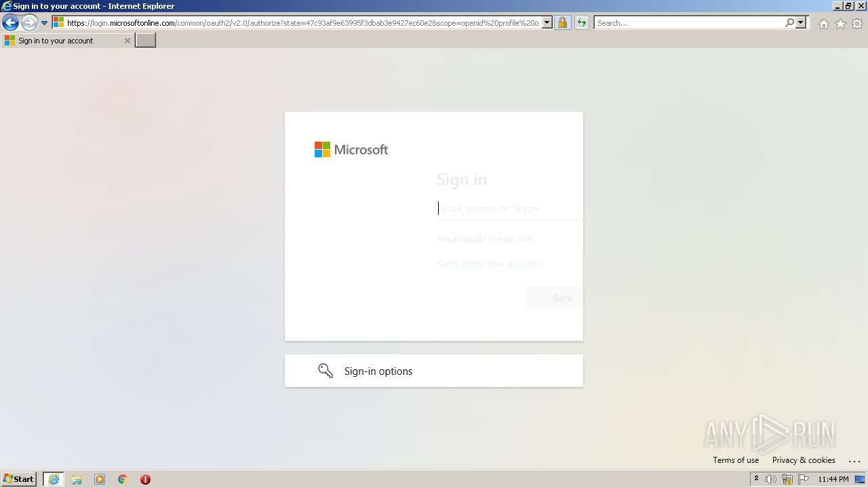Click the Search box in toolbar

pyautogui.click(x=689, y=23)
